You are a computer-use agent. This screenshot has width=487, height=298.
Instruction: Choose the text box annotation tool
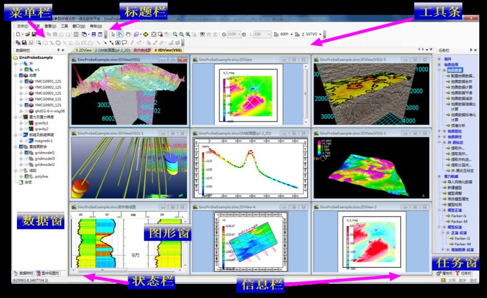pos(117,42)
